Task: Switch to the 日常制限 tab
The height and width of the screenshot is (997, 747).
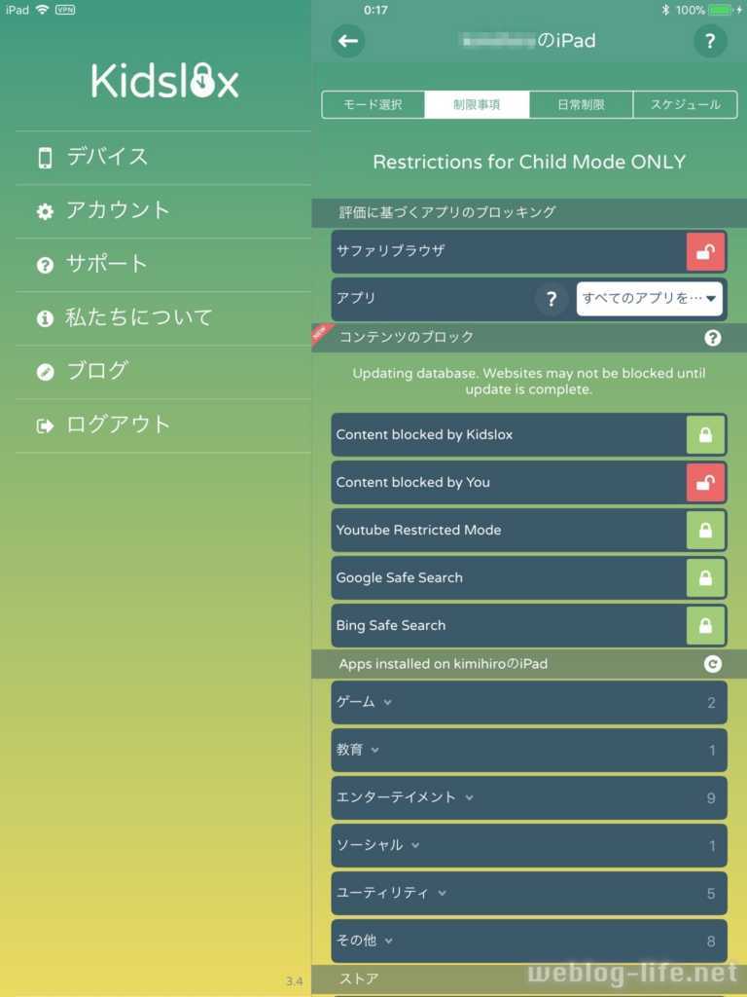Action: (582, 105)
